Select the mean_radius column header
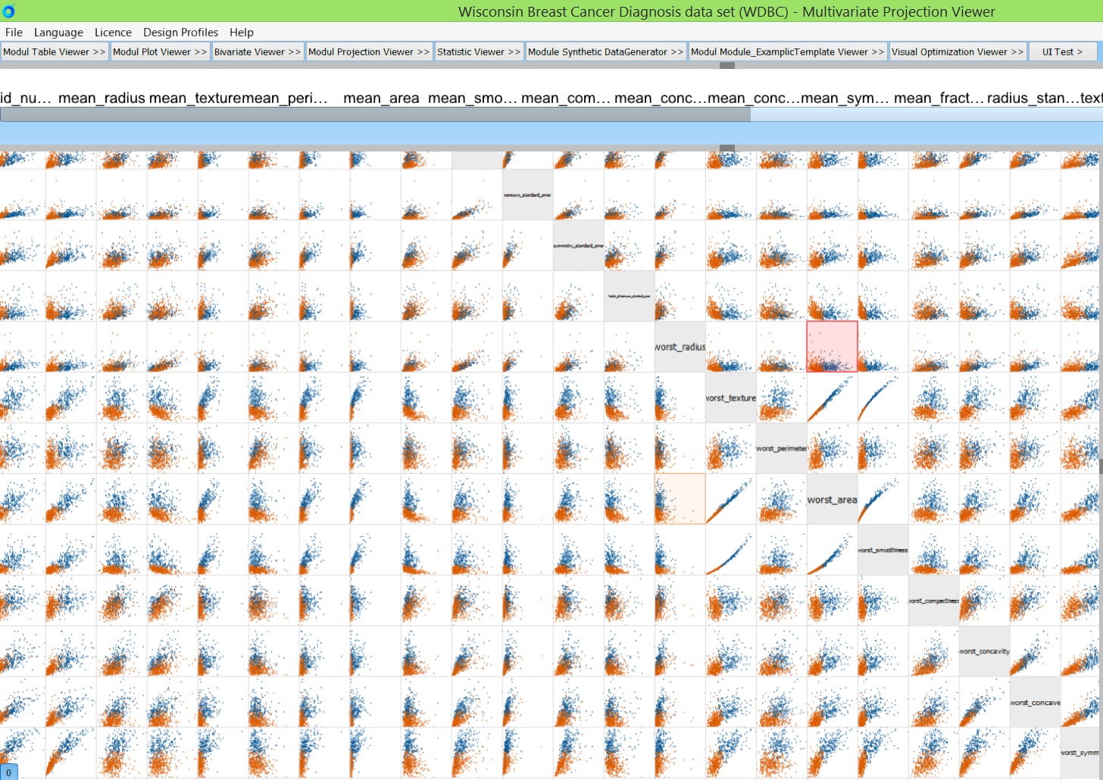 point(102,98)
